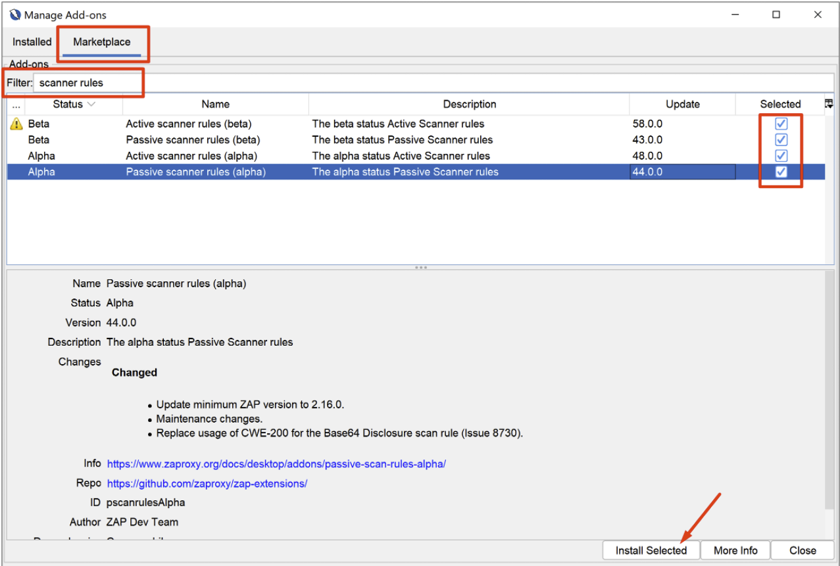The width and height of the screenshot is (840, 566).
Task: Click the warning icon on Active scanner rules (beta)
Action: tap(16, 123)
